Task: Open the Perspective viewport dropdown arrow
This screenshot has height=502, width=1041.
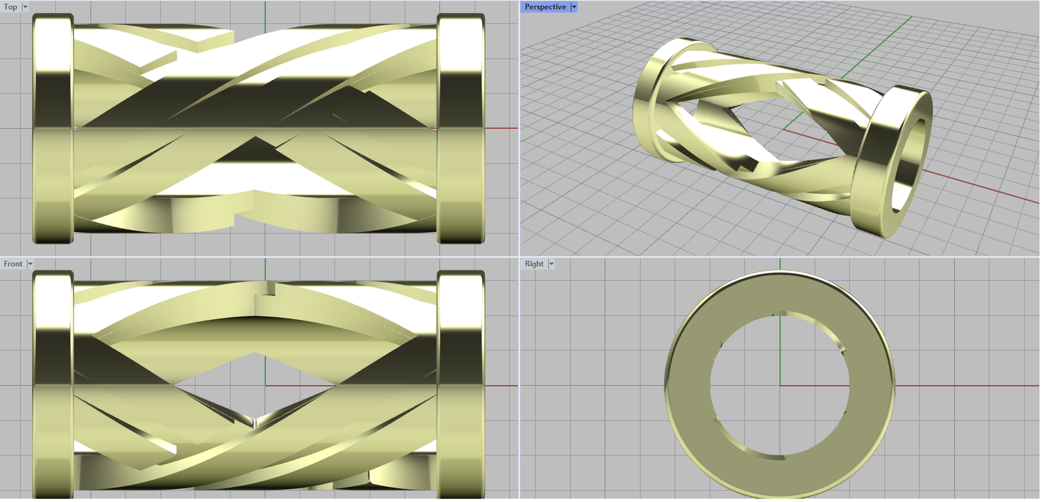Action: [x=574, y=7]
